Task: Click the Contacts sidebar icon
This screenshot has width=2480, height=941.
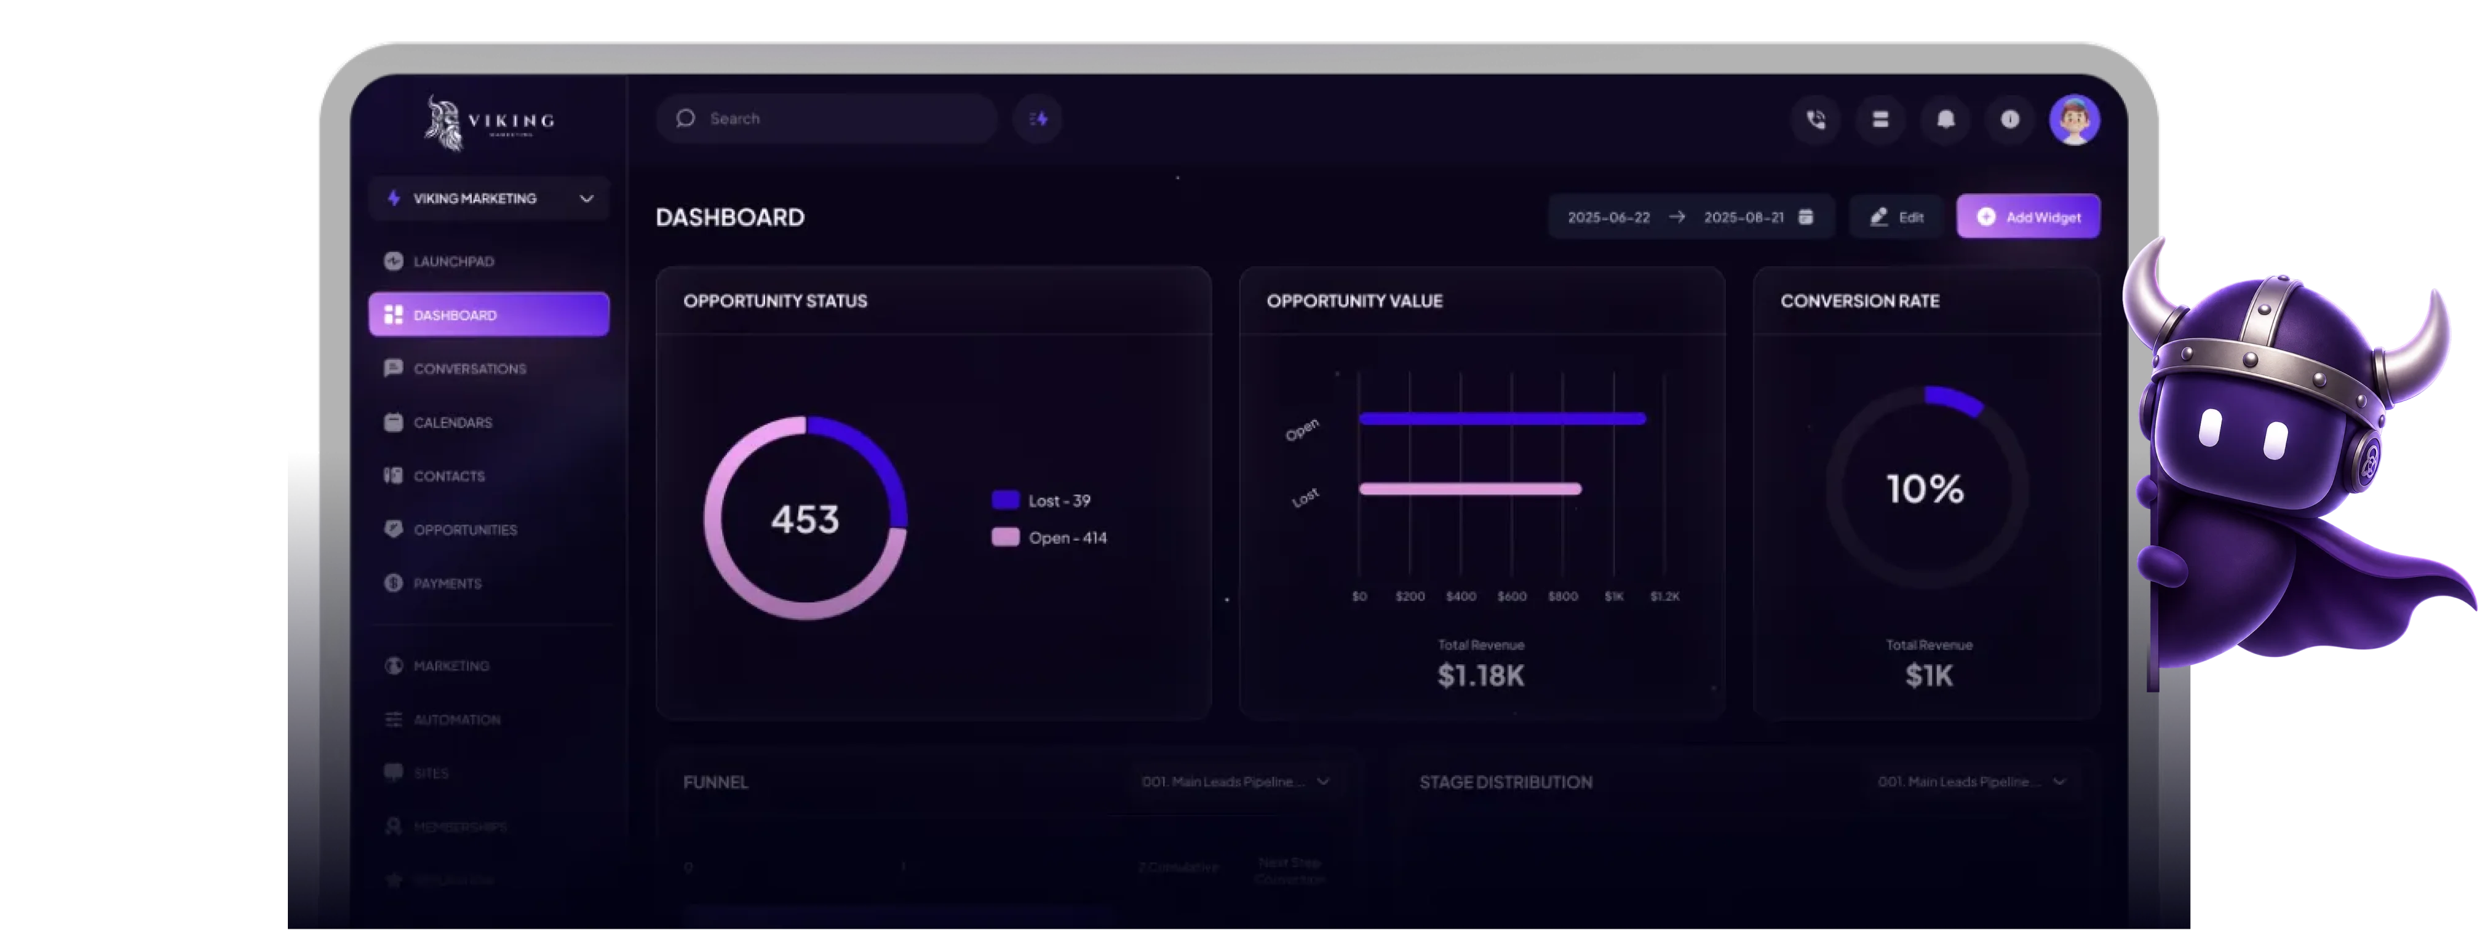Action: pos(393,475)
